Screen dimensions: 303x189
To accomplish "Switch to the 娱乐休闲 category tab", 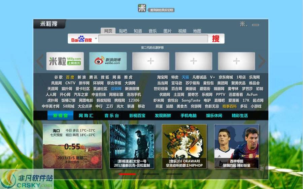I will (214, 115).
